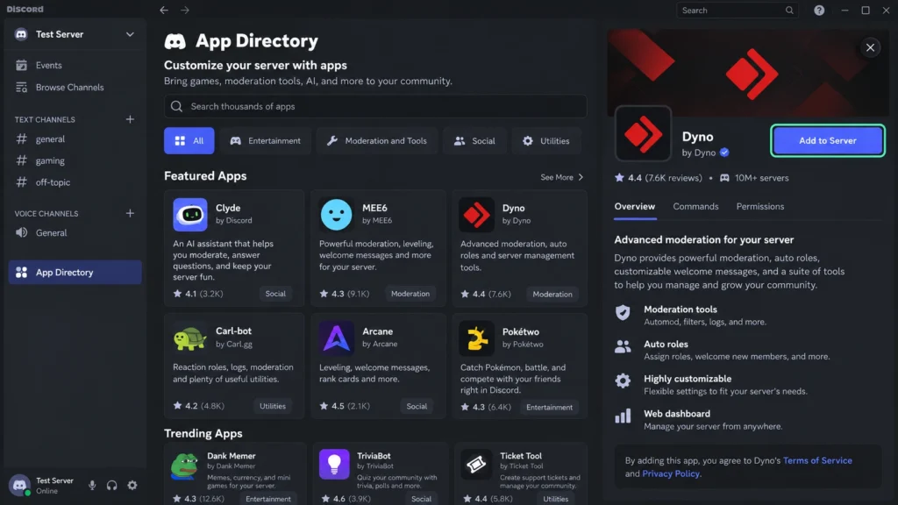Filter by Utilities category
This screenshot has height=505, width=898.
[x=546, y=141]
